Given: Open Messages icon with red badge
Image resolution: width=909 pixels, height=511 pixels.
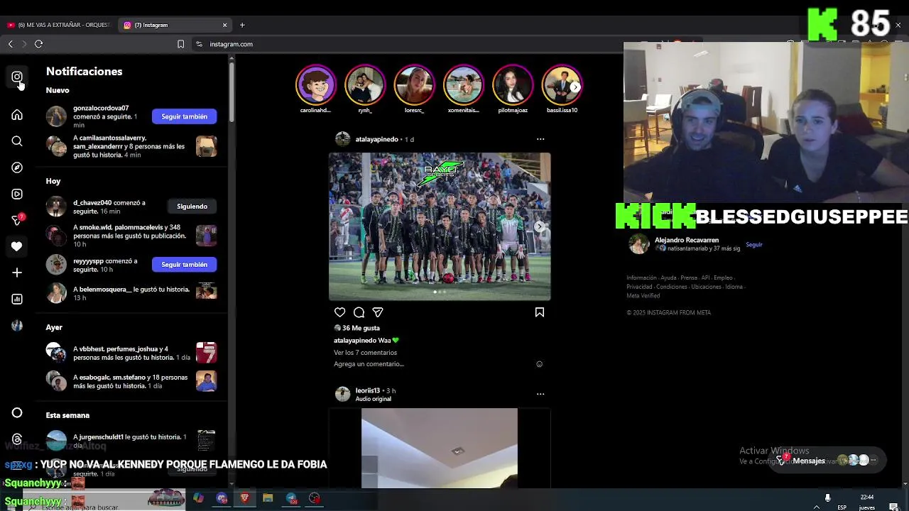Looking at the screenshot, I should pos(17,220).
